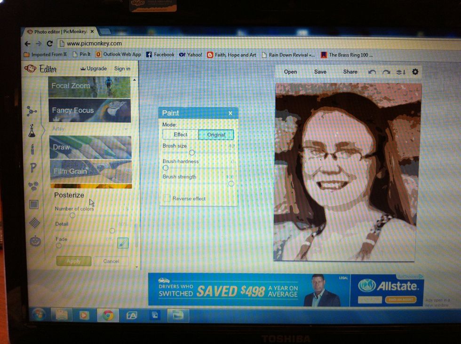Screen dimensions: 461x344
Task: Switch paint mode to Effect
Action: [x=180, y=134]
